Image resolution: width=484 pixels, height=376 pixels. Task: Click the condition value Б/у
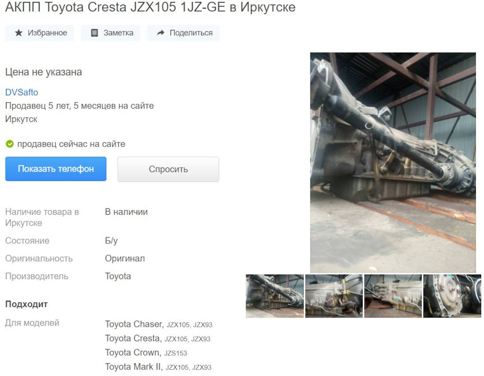[x=111, y=240]
